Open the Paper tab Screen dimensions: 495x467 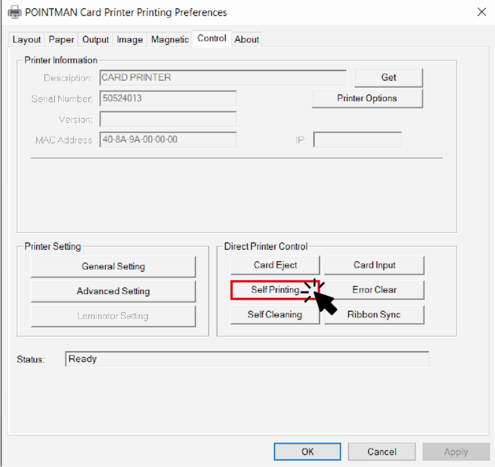tap(61, 39)
